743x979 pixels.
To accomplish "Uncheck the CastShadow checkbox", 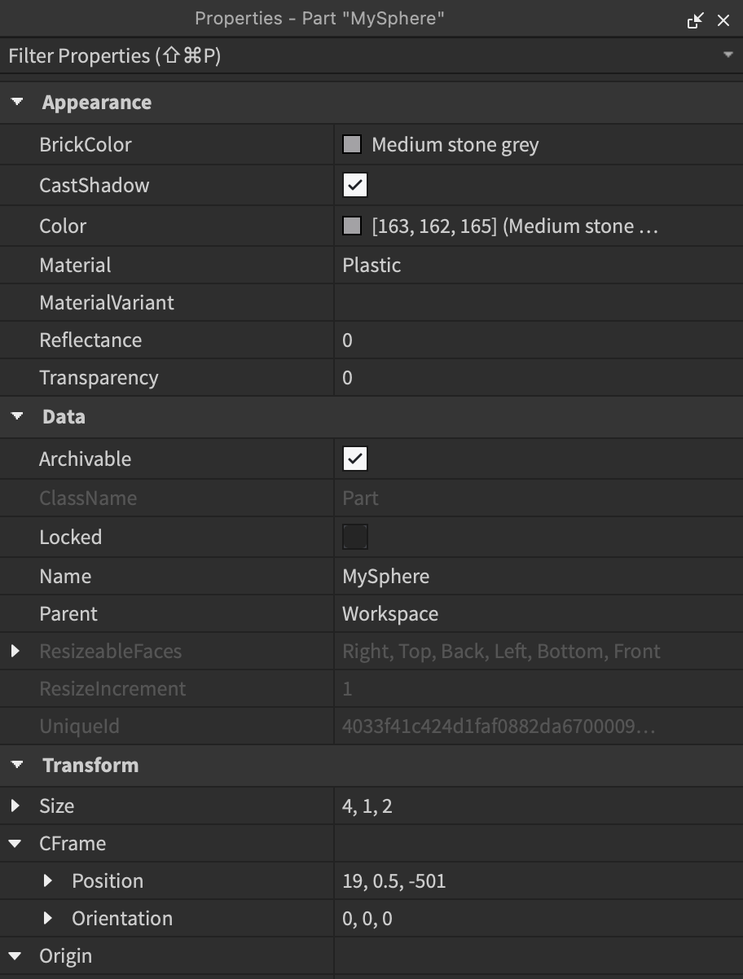I will tap(355, 185).
